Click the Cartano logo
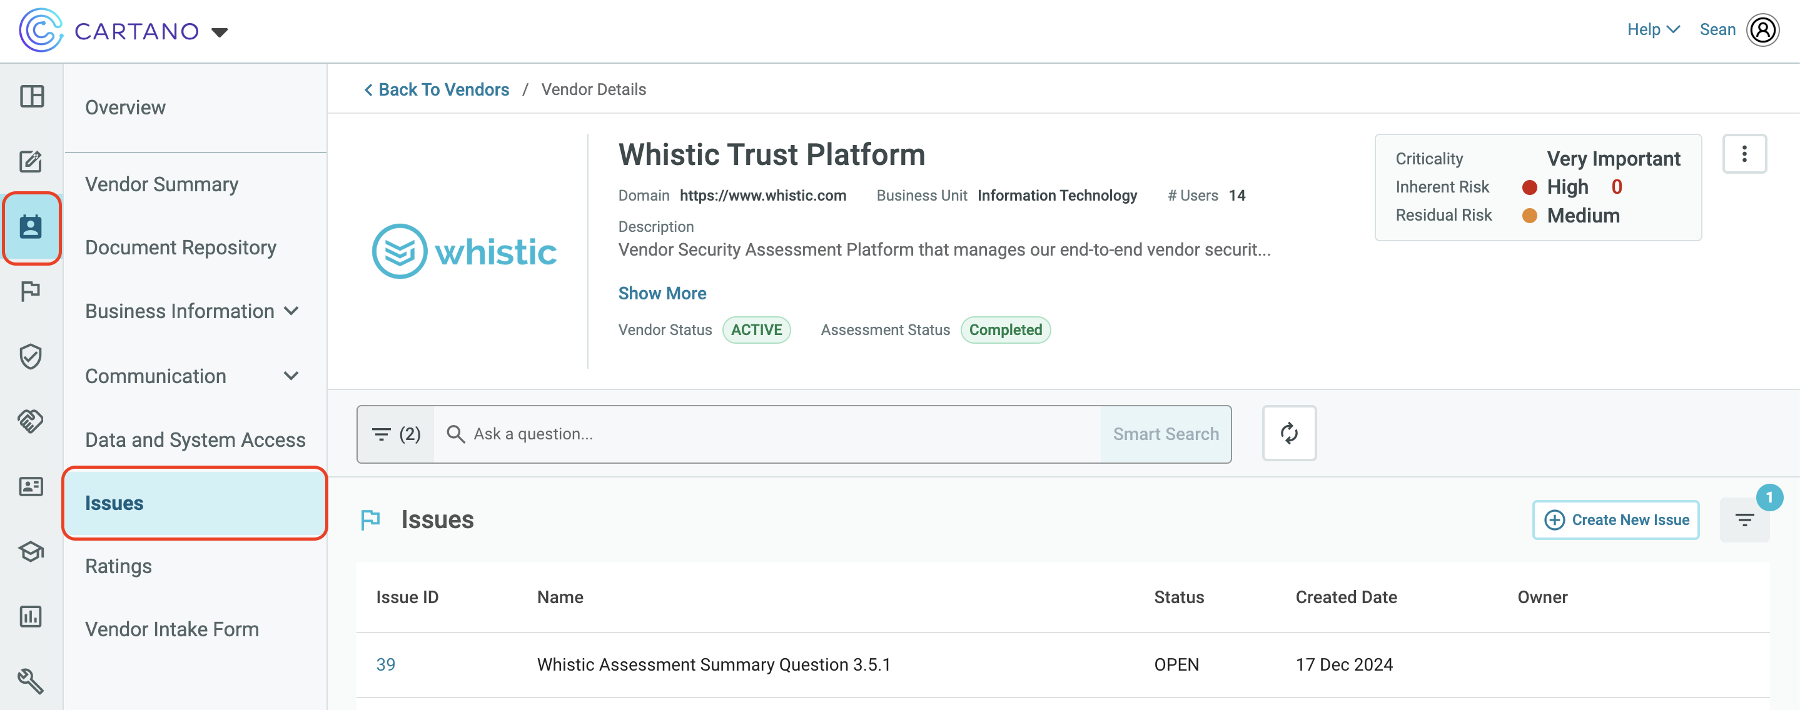The width and height of the screenshot is (1800, 710). [x=109, y=31]
